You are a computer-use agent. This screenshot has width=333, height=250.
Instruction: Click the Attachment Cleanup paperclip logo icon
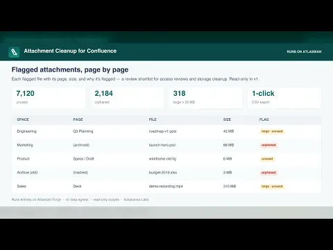click(14, 52)
